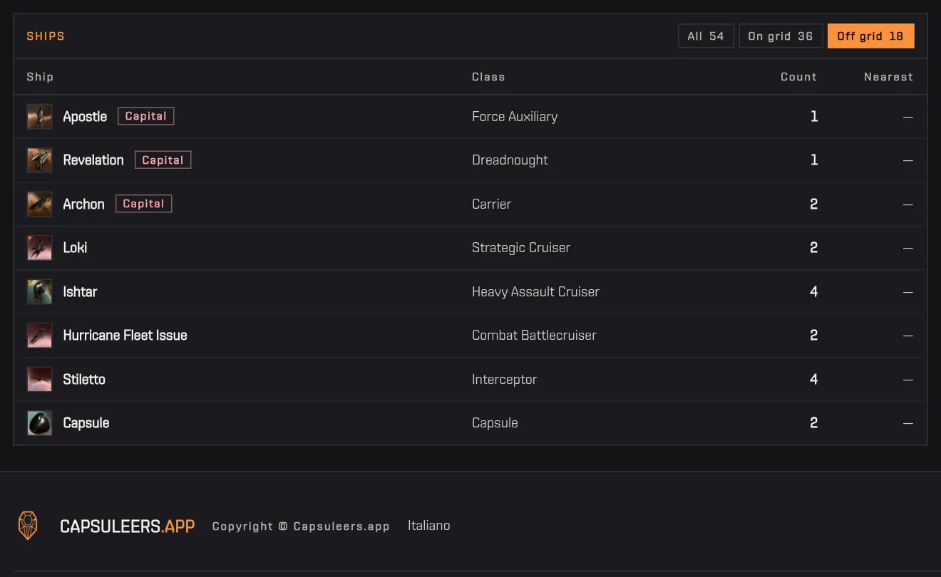Image resolution: width=941 pixels, height=577 pixels.
Task: Select the Apostle ship name
Action: pos(85,117)
